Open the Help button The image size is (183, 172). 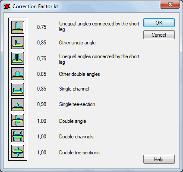tap(159, 159)
